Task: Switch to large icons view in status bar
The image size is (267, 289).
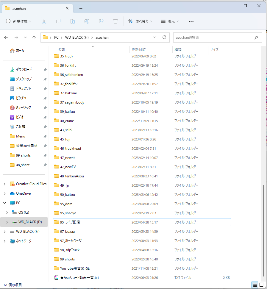Action: (x=261, y=285)
